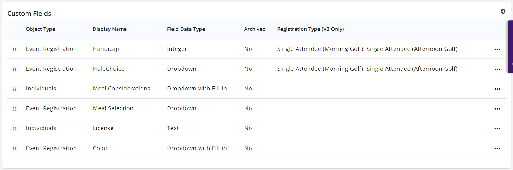The width and height of the screenshot is (513, 170).
Task: Open the three-dot menu for Color field
Action: (x=497, y=148)
